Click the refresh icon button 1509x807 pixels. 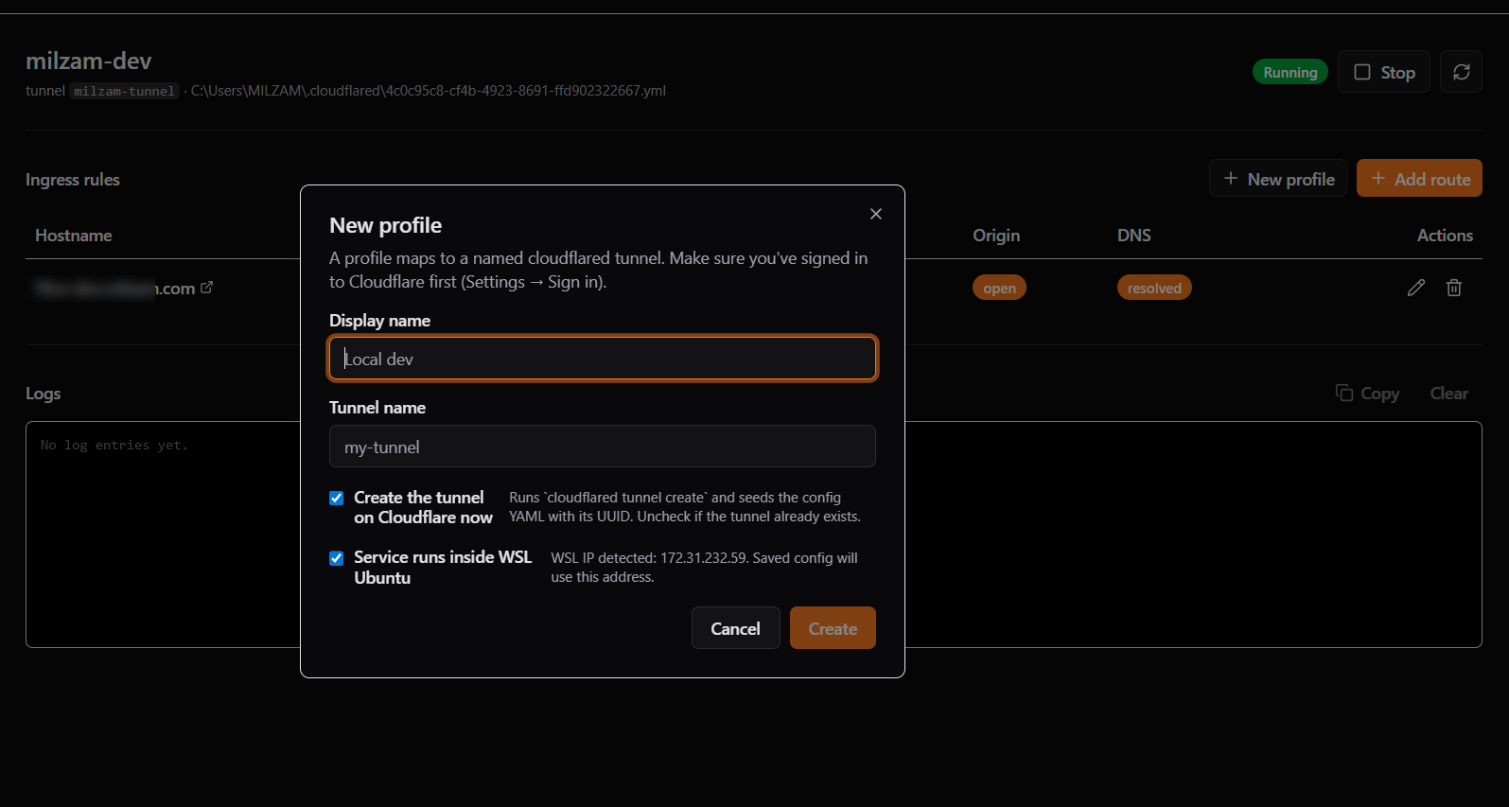pyautogui.click(x=1461, y=72)
